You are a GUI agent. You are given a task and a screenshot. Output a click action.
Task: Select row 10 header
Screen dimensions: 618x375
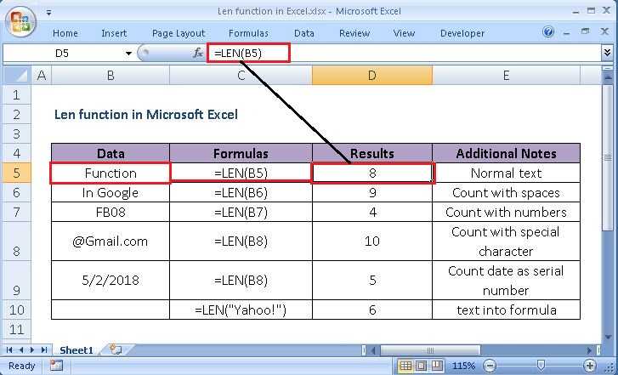[16, 310]
